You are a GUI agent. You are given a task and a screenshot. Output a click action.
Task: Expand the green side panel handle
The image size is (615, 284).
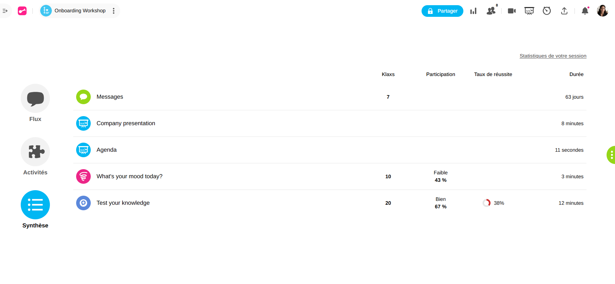[x=611, y=155]
